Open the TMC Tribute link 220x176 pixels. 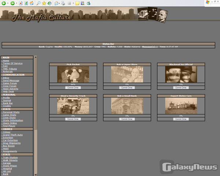[x=10, y=69]
